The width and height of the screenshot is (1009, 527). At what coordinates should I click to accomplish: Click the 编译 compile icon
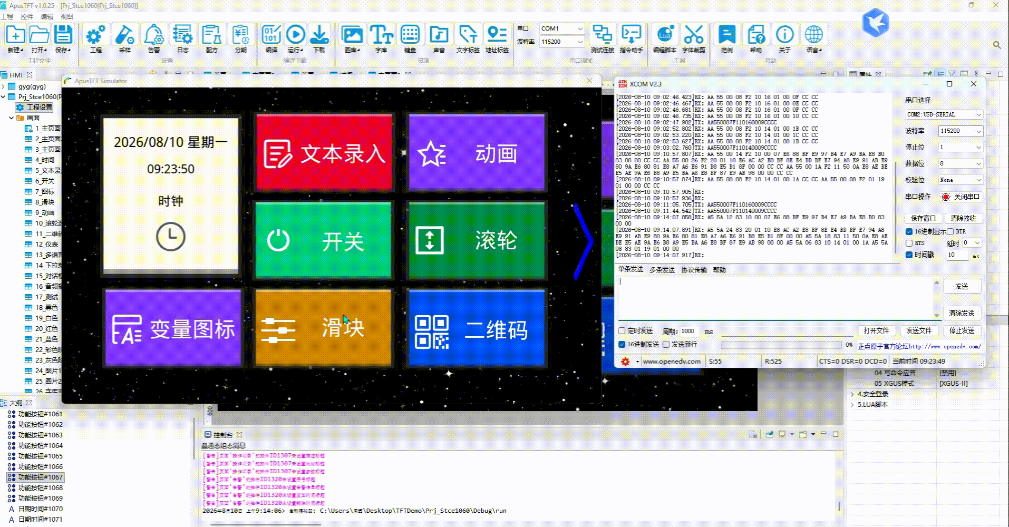271,35
